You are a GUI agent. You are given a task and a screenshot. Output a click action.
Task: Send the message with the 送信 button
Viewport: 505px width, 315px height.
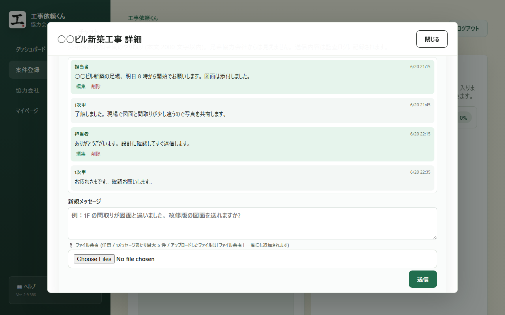coord(423,279)
